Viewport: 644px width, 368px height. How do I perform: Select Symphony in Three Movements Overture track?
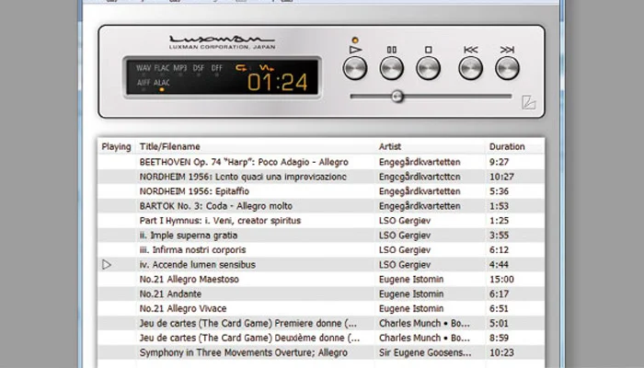tap(243, 352)
